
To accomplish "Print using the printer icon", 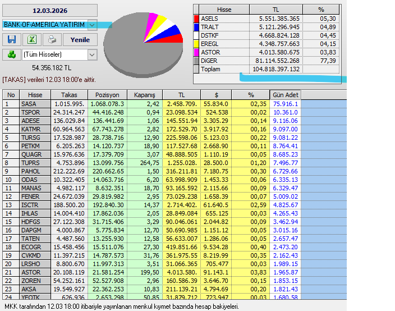I will click(x=52, y=39).
